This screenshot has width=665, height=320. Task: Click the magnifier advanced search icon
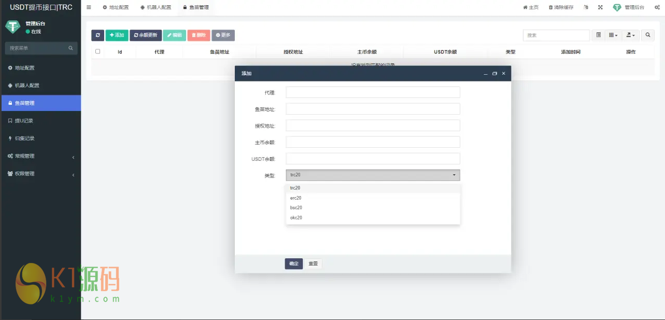click(x=648, y=35)
